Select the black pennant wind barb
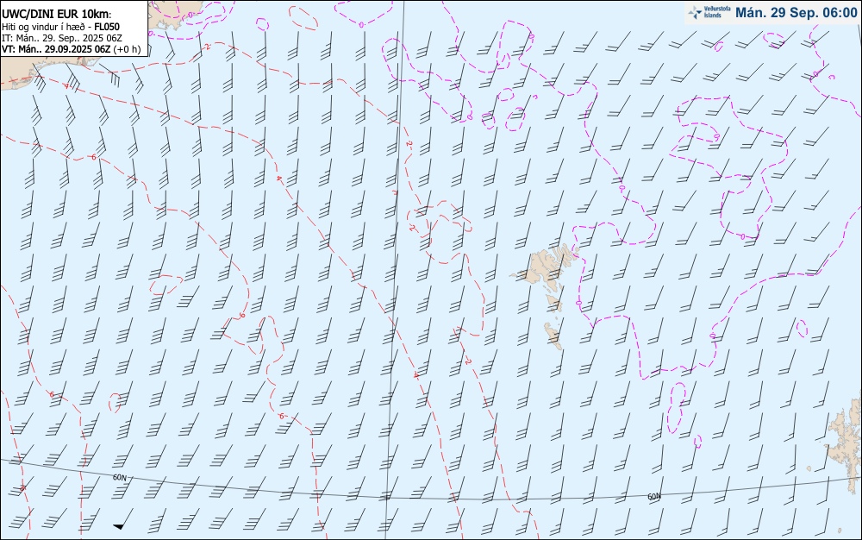 pyautogui.click(x=123, y=519)
